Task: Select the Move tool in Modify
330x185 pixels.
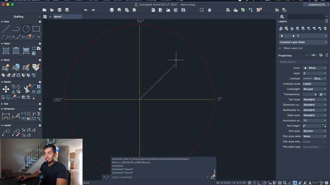Action: pos(6,89)
